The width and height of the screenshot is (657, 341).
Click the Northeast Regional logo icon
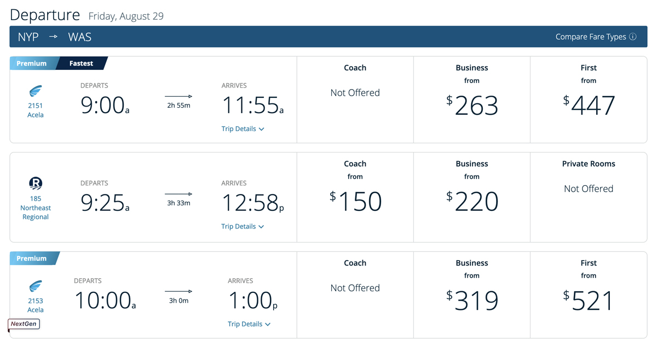click(x=36, y=184)
